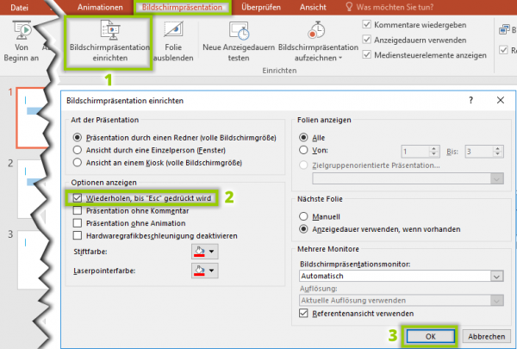517x349 pixels.
Task: Confirm dialog with OK button
Action: tap(430, 336)
